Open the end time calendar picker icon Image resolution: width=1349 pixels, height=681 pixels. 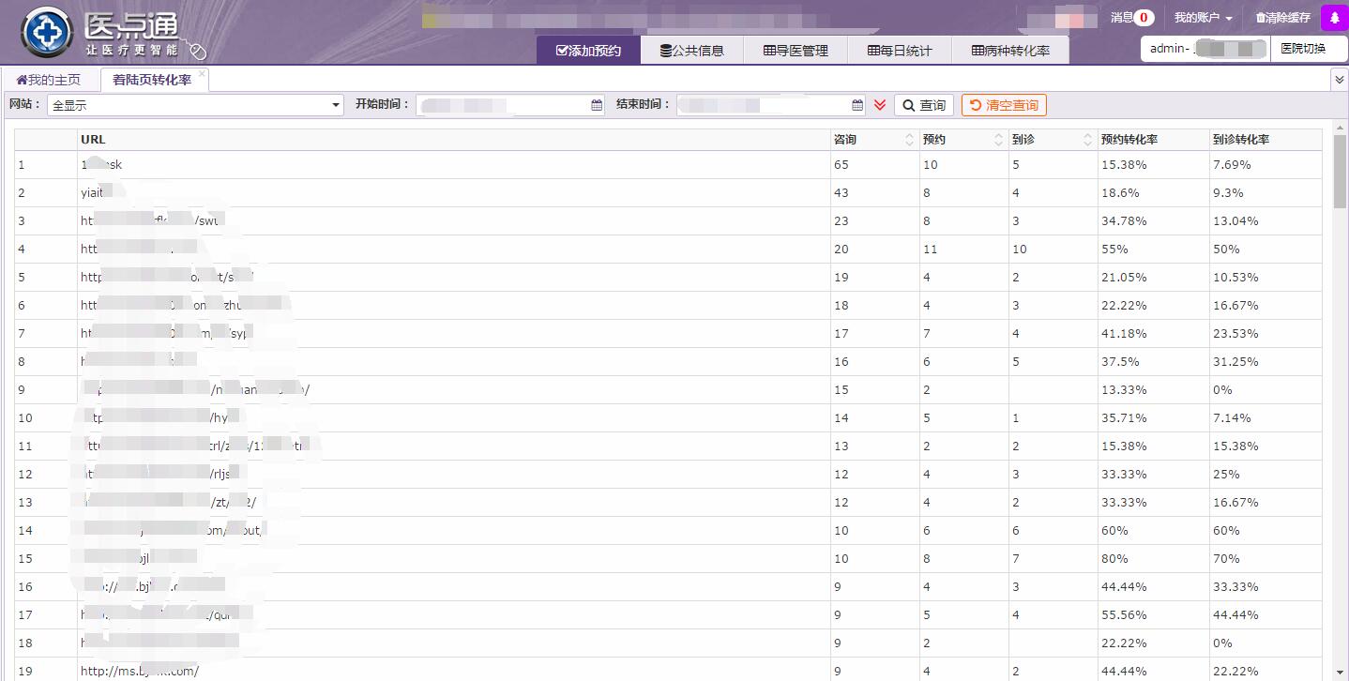click(x=857, y=105)
